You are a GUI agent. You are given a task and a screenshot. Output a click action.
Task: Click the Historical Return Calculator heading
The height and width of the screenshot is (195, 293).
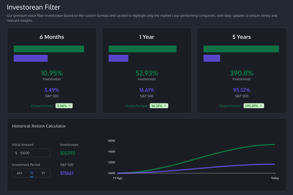(39, 126)
